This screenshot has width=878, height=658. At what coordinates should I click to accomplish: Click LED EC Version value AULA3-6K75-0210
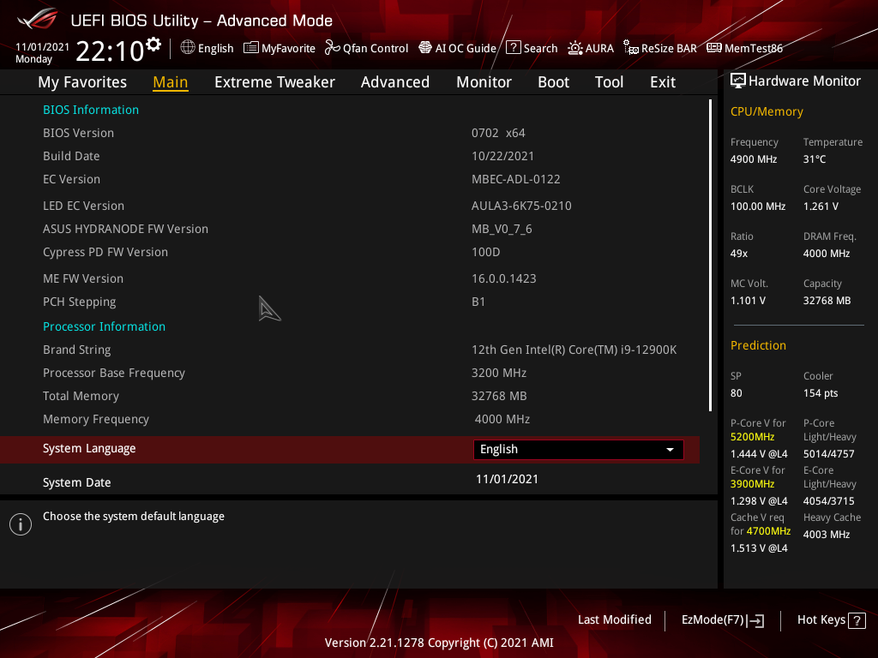(521, 206)
